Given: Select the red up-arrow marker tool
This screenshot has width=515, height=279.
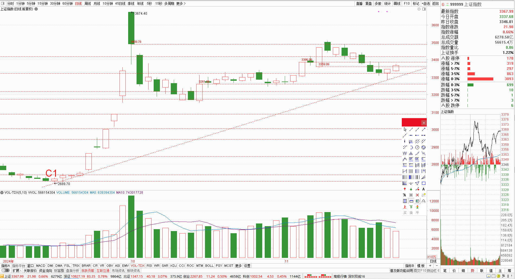Looking at the screenshot, I should (x=405, y=189).
